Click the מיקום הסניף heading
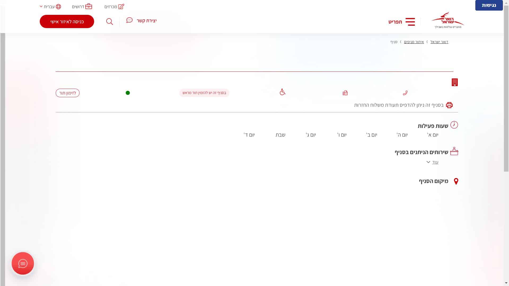 click(433, 181)
